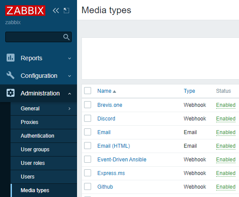
Task: Check the Event-Driven Ansible row checkbox
Action: click(x=88, y=159)
